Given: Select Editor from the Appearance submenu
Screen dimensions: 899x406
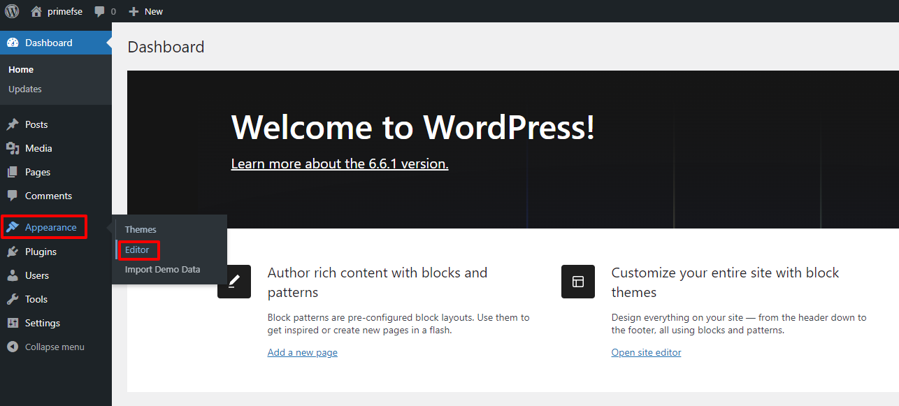Looking at the screenshot, I should point(138,249).
